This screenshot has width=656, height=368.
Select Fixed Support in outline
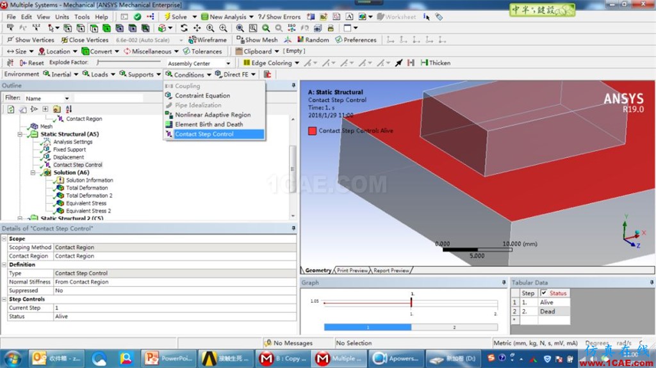(x=69, y=149)
